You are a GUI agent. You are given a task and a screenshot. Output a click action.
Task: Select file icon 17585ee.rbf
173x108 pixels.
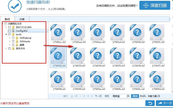98,32
